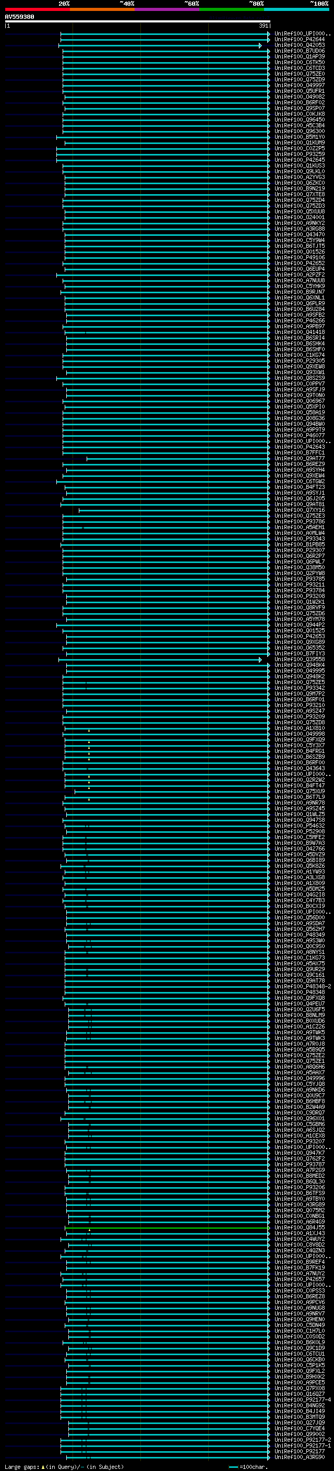334x1471 pixels.
Task: Select the UniRef100_Q9AT77 label
Action: [300, 459]
